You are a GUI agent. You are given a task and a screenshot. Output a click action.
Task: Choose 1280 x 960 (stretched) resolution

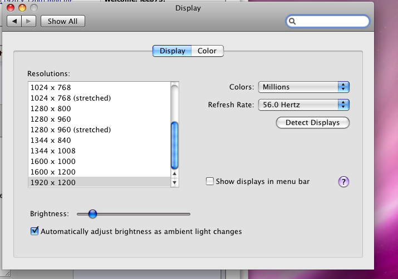(71, 129)
